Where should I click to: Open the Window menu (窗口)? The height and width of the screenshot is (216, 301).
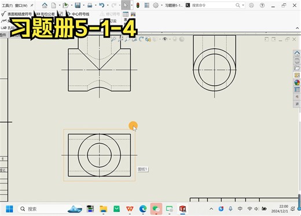pos(21,5)
